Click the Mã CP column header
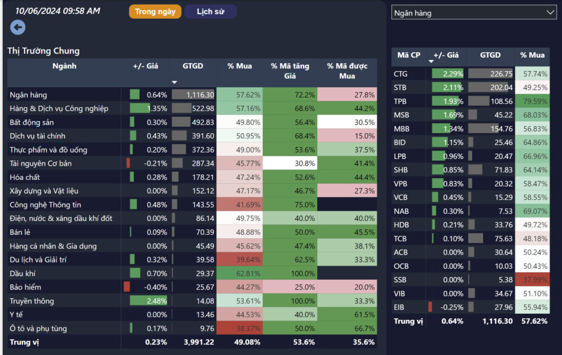 [x=408, y=55]
